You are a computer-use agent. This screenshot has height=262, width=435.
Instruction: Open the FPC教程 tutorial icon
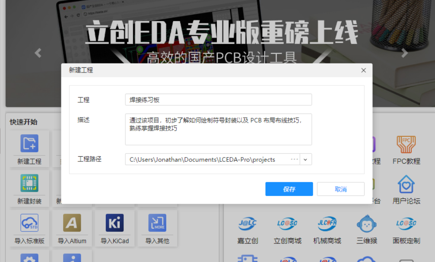tap(406, 145)
